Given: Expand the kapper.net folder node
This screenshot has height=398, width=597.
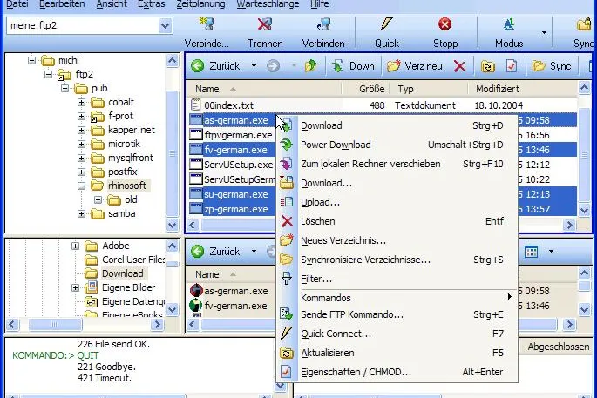Looking at the screenshot, I should (81, 130).
